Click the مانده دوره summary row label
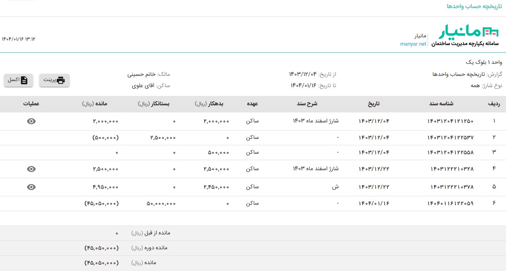The width and height of the screenshot is (508, 275). point(150,248)
